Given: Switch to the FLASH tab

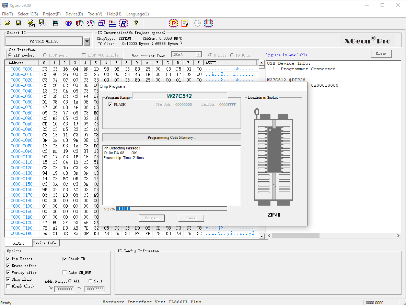Looking at the screenshot, I should [19, 243].
